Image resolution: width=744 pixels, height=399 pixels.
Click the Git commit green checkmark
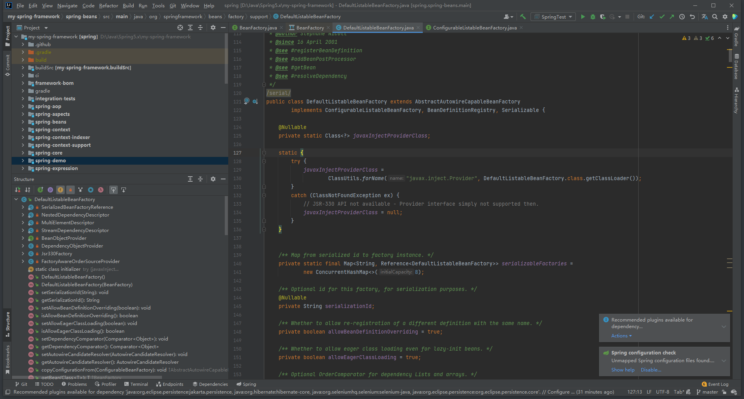[x=662, y=17]
